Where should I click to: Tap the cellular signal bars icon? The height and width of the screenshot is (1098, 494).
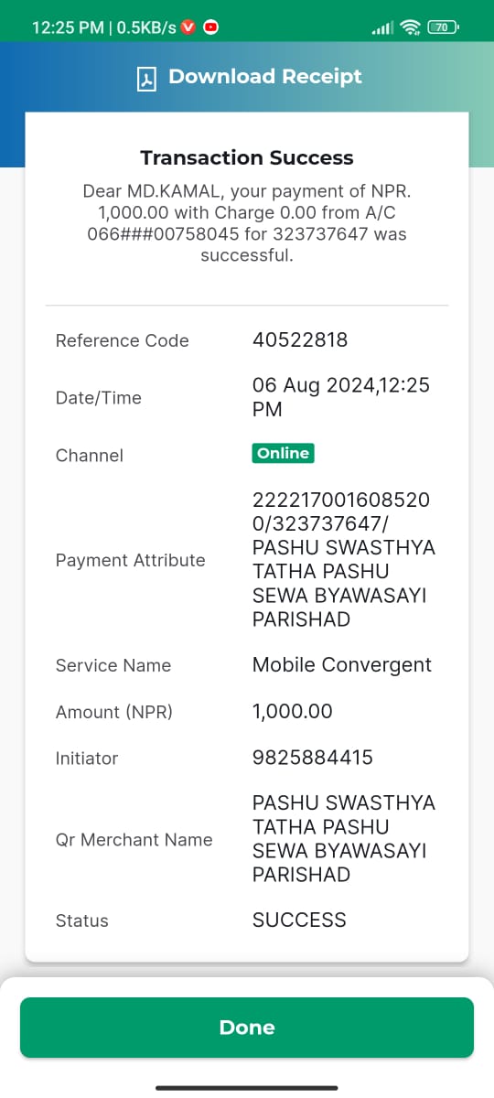[x=382, y=28]
